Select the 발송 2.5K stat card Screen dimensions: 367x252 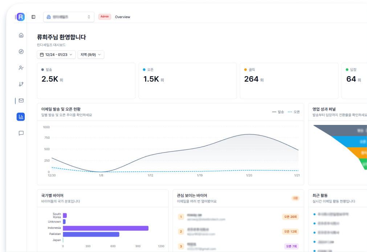(86, 81)
